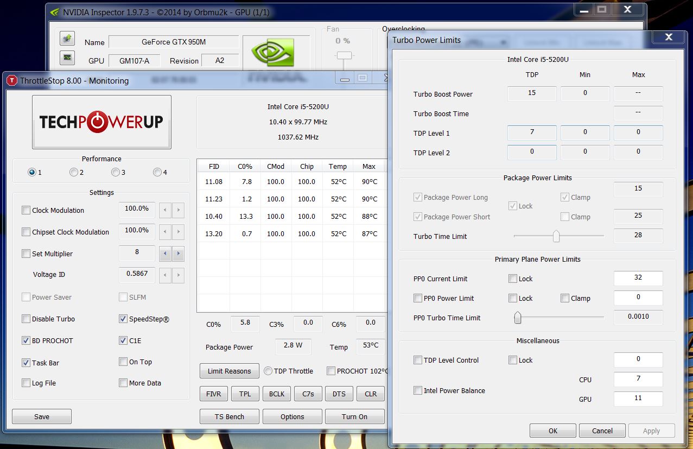
Task: Click the monitor icon beside GPU in NVIDIA Inspector
Action: point(67,56)
